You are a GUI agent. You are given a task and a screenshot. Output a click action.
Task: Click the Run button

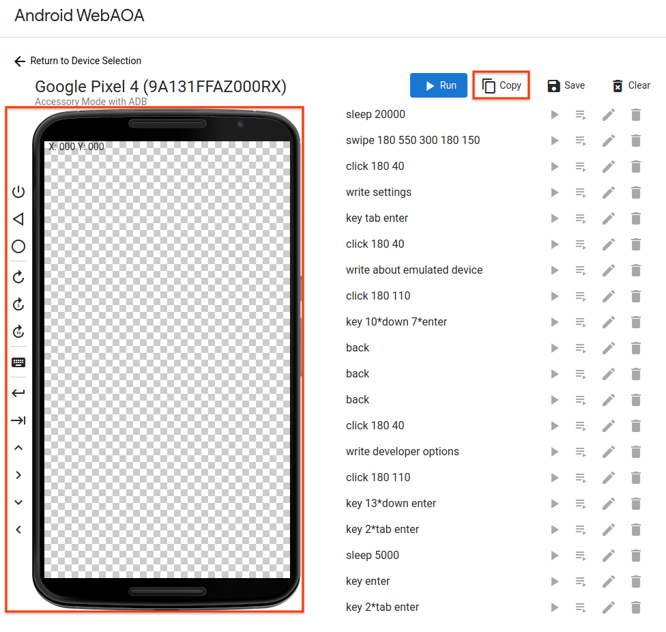point(438,85)
